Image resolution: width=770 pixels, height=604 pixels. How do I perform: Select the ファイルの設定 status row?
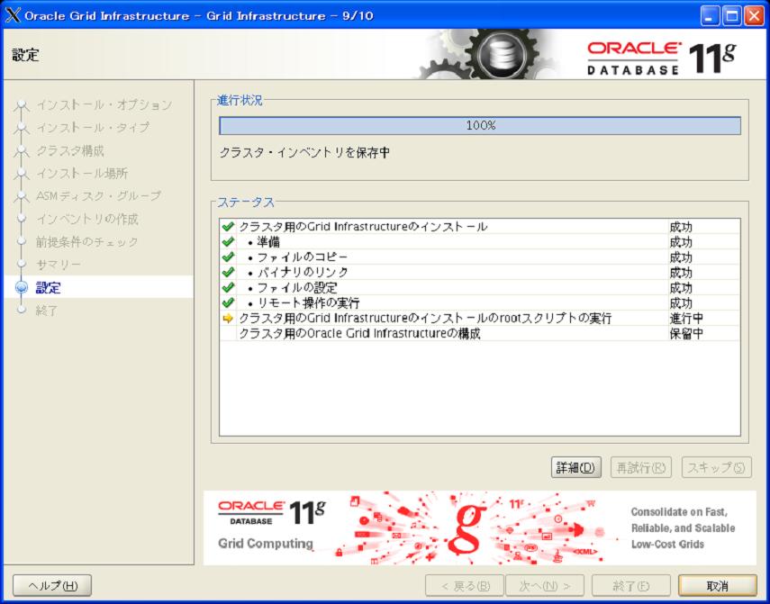click(480, 287)
